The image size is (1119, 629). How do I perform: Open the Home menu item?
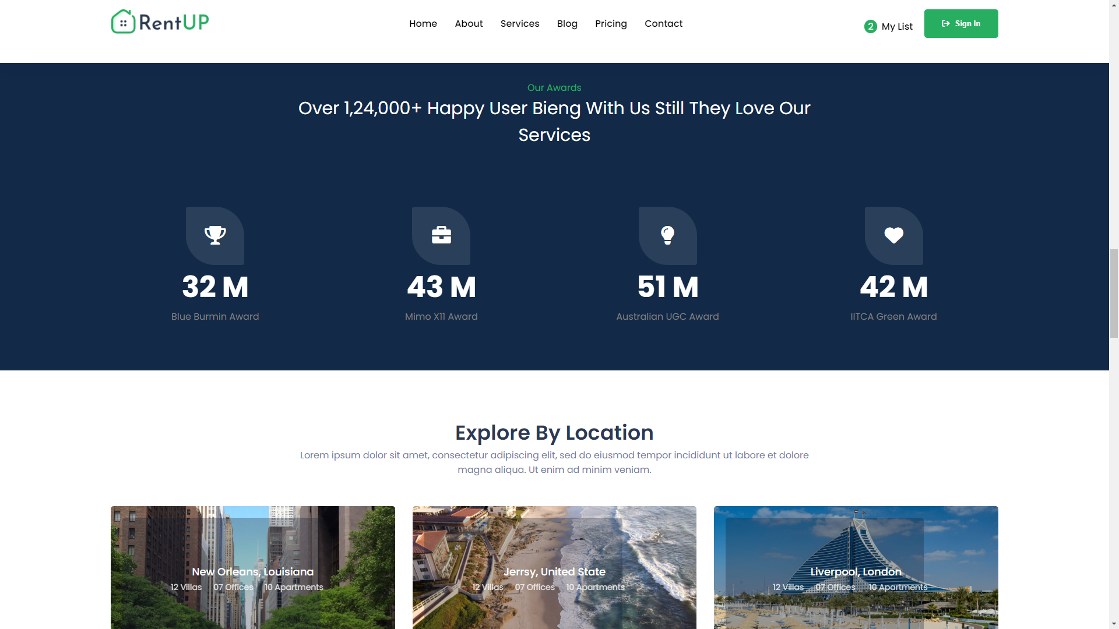(x=423, y=24)
